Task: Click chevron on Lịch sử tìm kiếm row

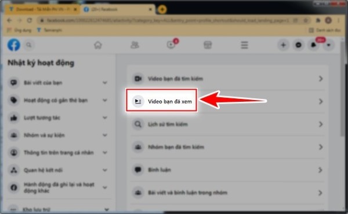Action: tap(321, 124)
